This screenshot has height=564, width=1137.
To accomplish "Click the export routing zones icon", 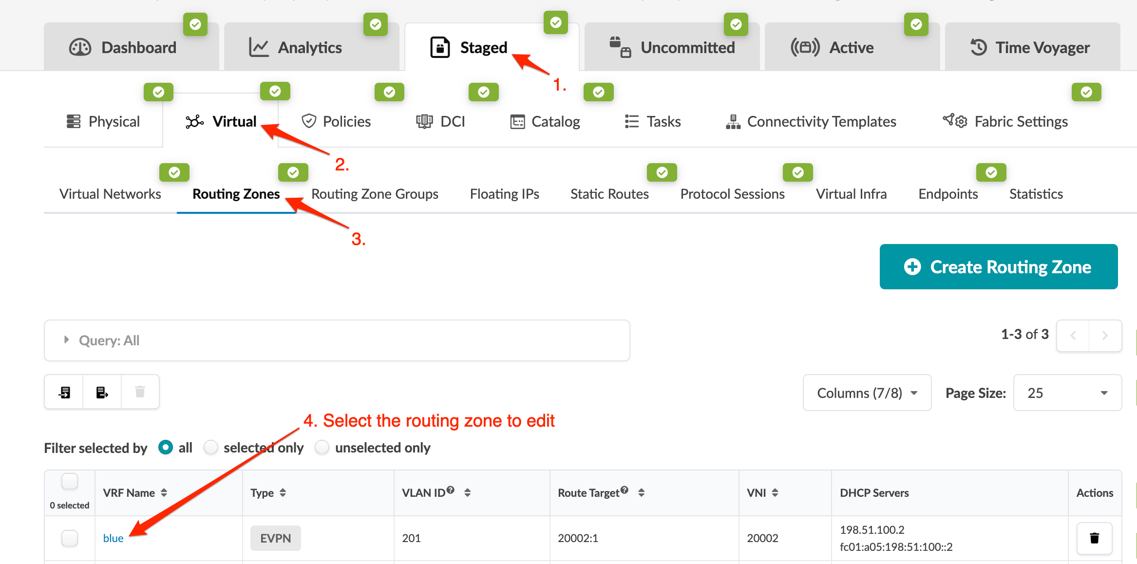I will coord(102,392).
